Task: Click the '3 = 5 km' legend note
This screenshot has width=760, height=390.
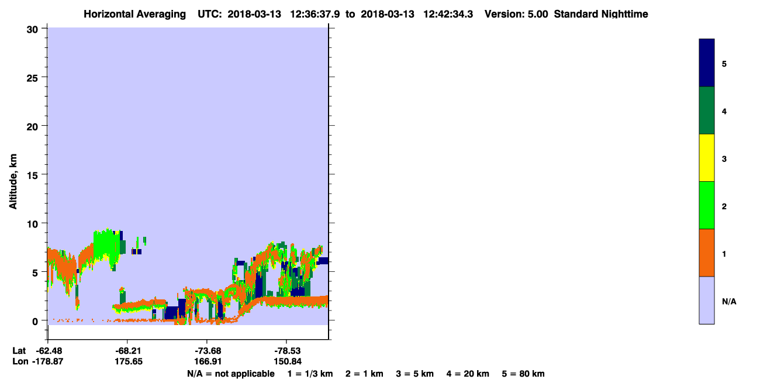Action: click(415, 374)
